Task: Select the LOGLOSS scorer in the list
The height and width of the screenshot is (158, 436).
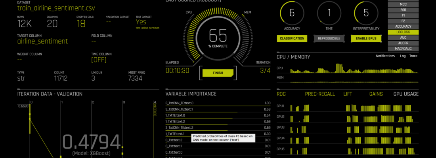Action: (402, 32)
